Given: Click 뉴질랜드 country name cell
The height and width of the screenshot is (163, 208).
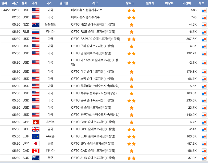Looking at the screenshot, I should [50, 25].
